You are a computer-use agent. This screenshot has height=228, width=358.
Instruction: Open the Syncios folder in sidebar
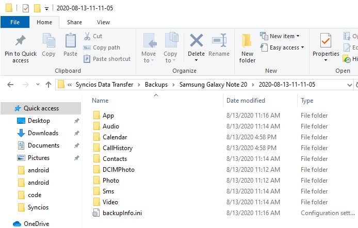34,207
